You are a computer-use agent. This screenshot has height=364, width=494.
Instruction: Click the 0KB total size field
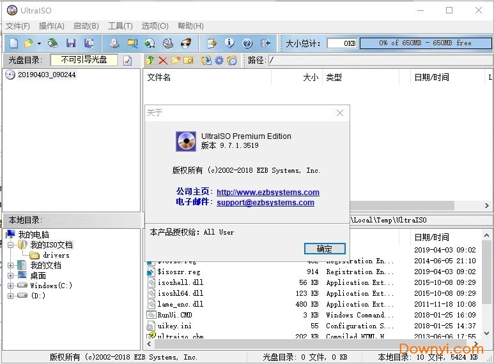[342, 43]
